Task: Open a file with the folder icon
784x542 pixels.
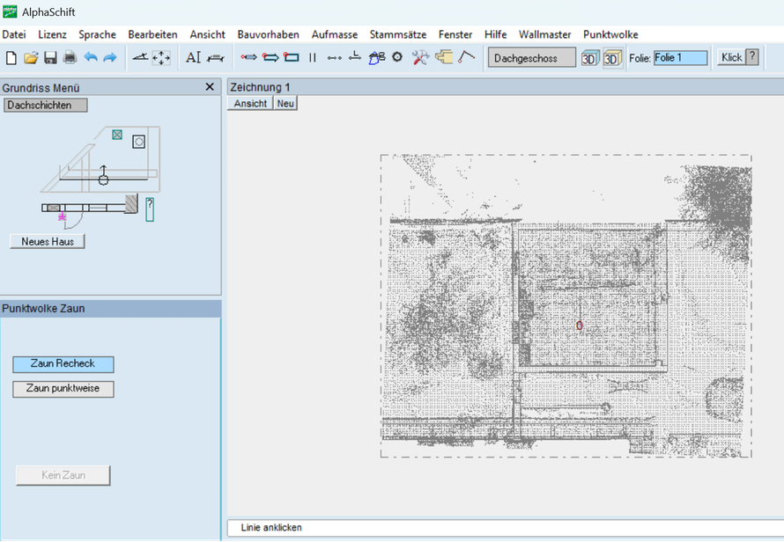Action: pyautogui.click(x=31, y=58)
